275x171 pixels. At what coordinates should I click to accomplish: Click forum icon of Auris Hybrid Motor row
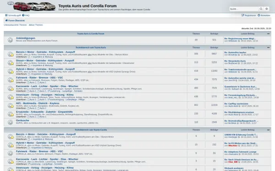tap(11, 71)
